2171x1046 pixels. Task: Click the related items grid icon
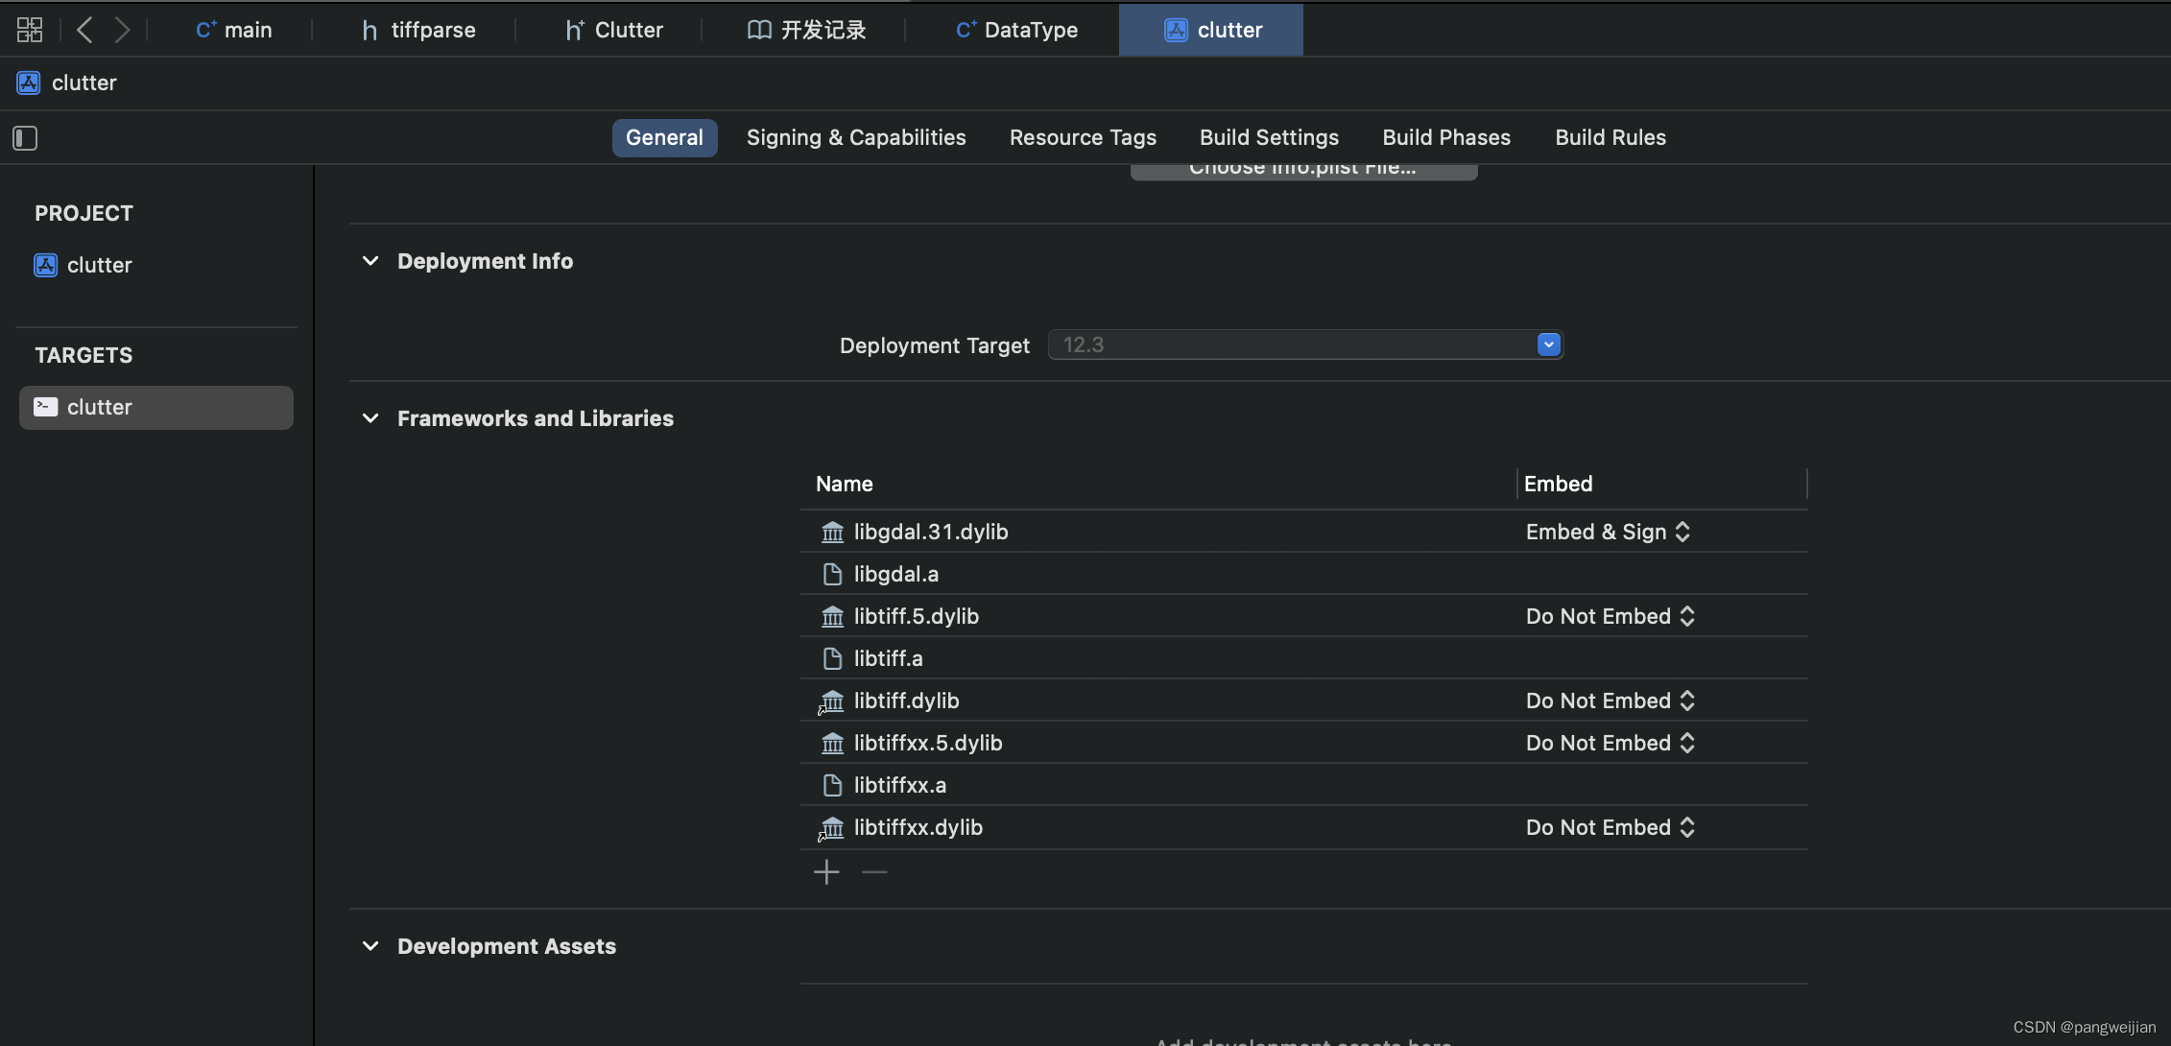coord(30,30)
